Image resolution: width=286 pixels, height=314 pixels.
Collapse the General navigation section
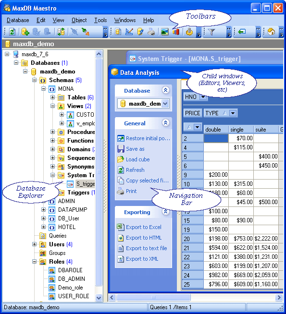(165, 123)
